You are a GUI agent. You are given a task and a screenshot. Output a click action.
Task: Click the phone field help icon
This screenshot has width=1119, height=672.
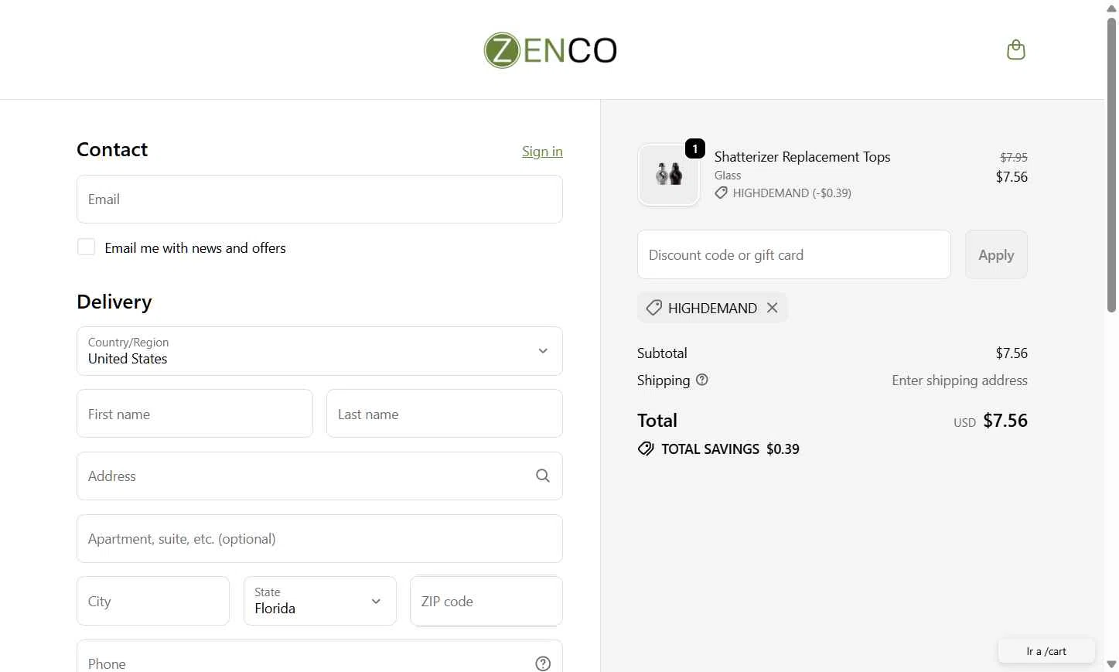point(543,663)
